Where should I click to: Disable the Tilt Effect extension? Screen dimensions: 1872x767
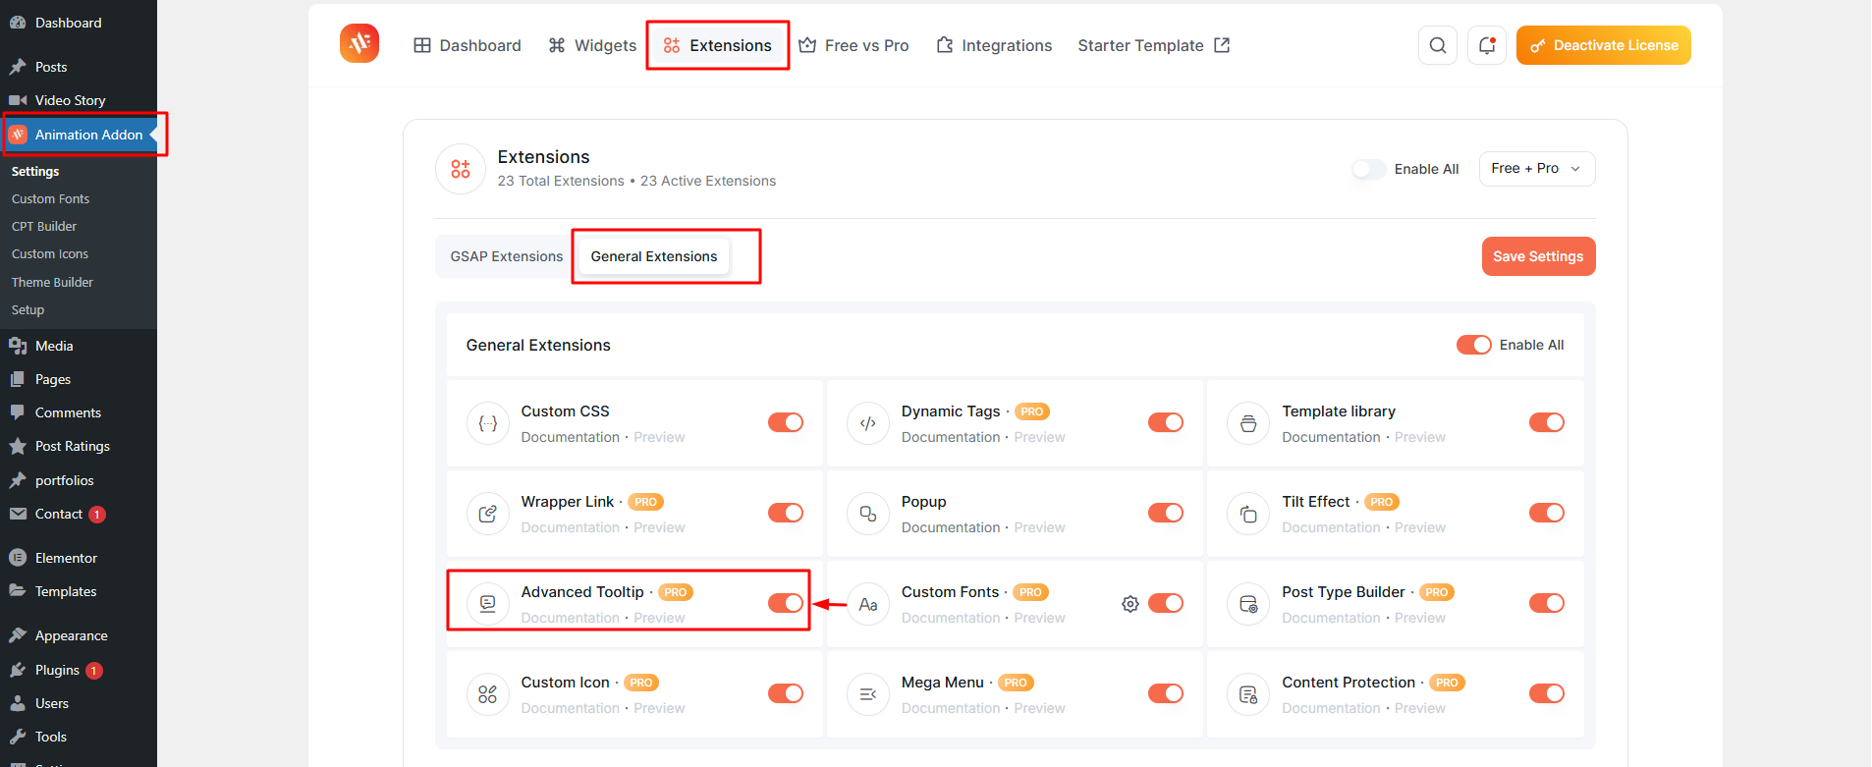(x=1547, y=513)
